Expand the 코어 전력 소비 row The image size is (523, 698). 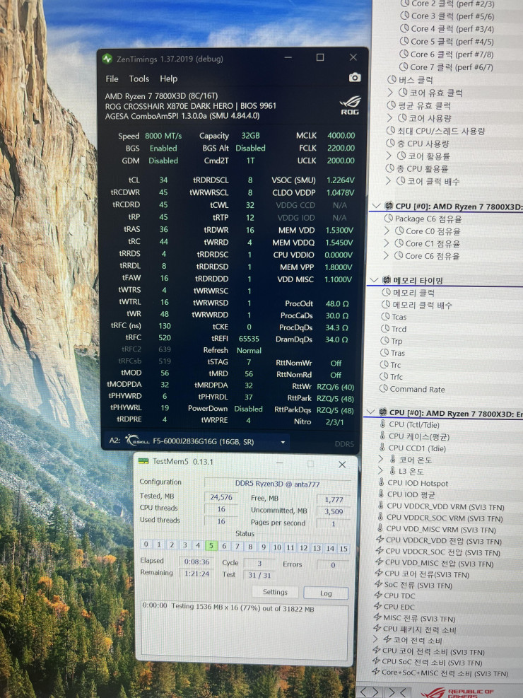click(376, 639)
